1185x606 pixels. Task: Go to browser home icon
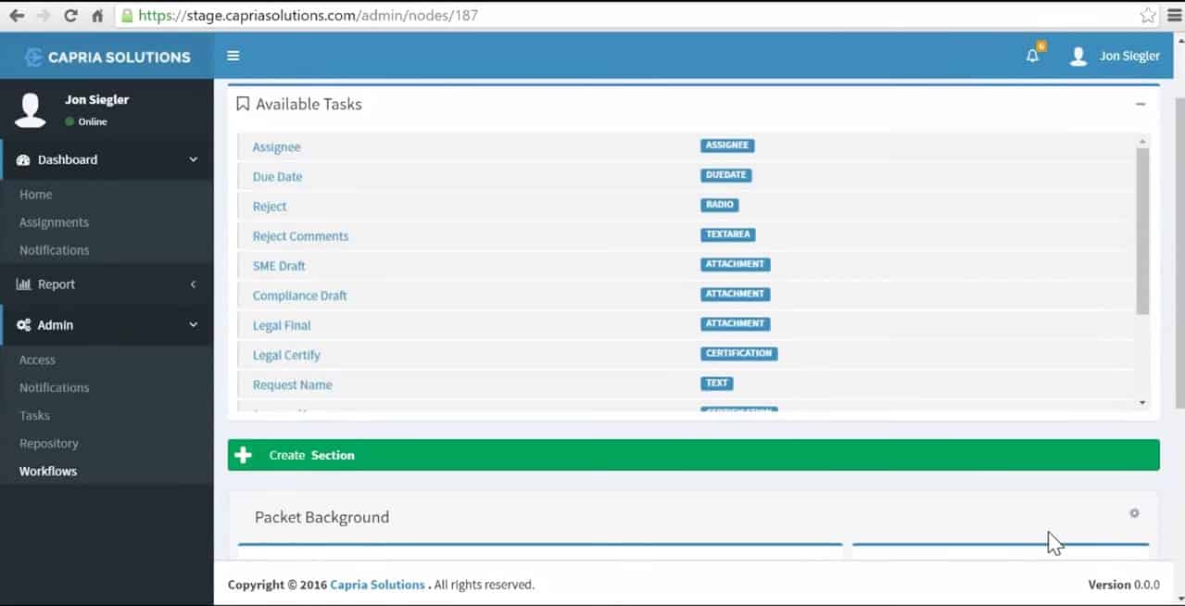tap(97, 16)
